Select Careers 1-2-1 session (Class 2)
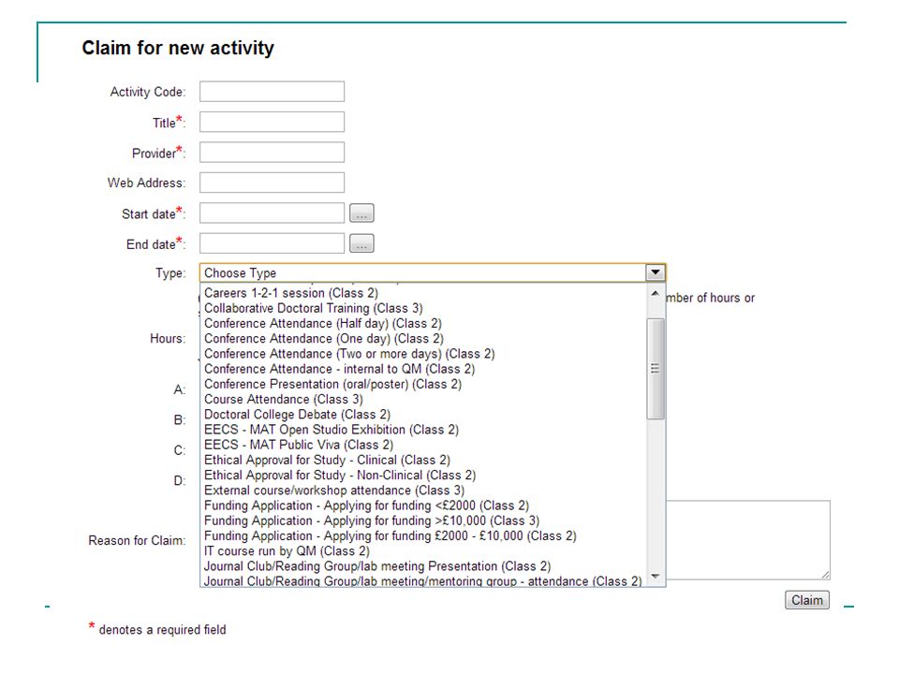Viewport: 899px width, 674px height. tap(423, 293)
